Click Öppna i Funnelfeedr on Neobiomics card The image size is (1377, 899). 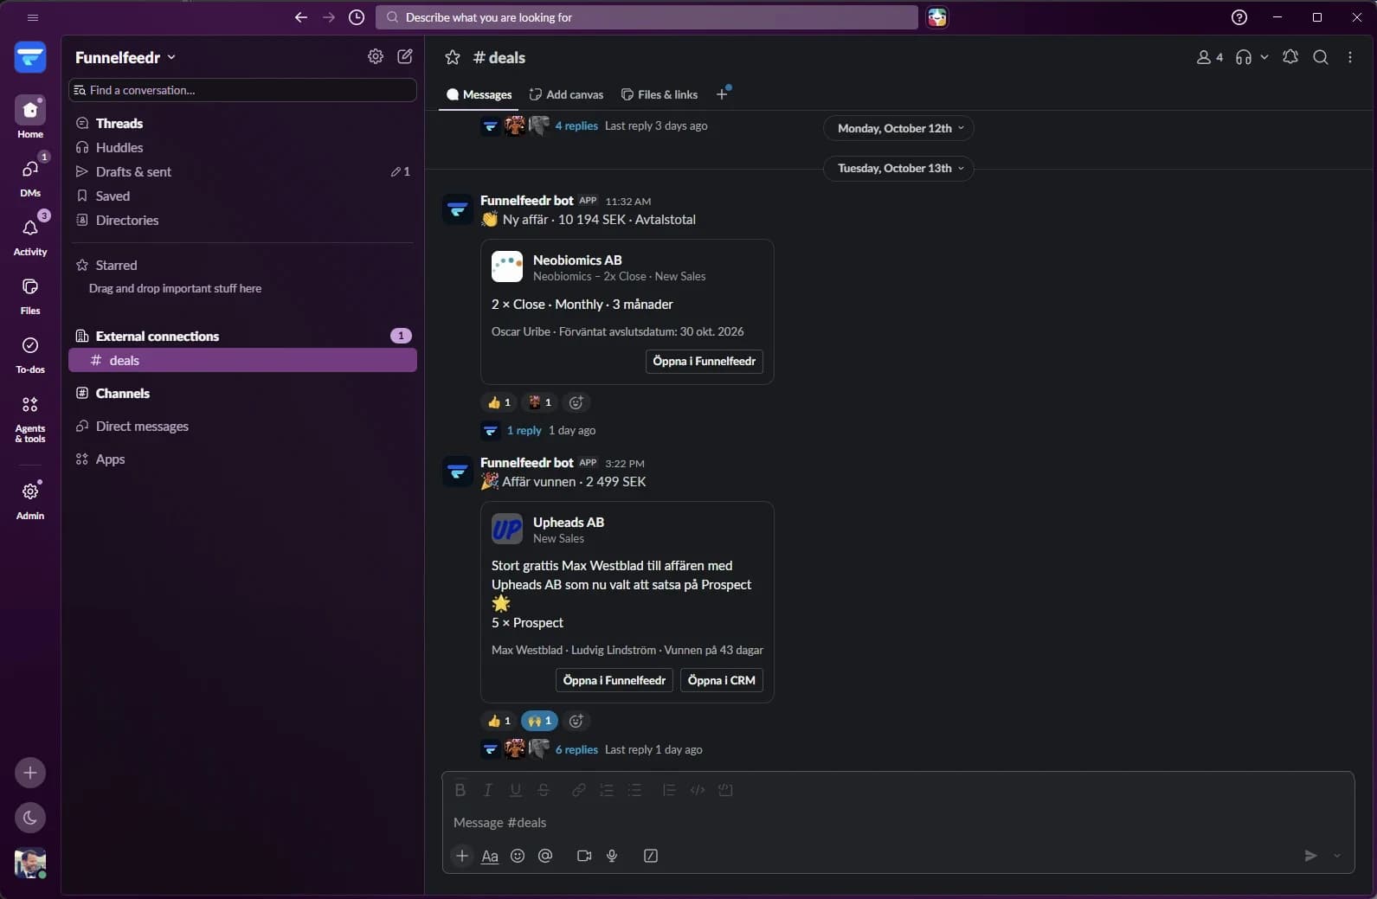[x=704, y=361]
